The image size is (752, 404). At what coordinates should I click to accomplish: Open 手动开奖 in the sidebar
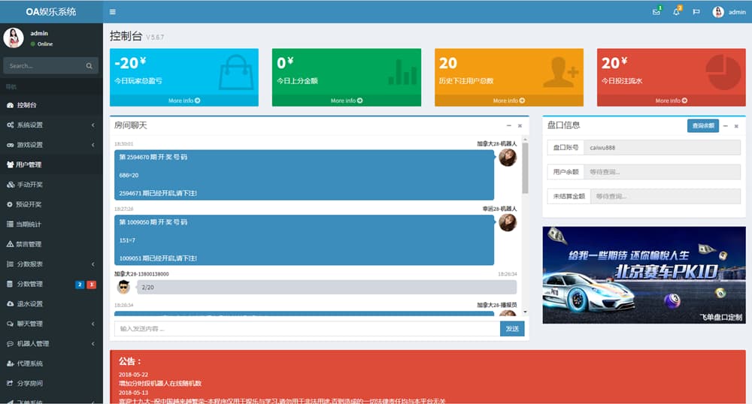pos(29,185)
